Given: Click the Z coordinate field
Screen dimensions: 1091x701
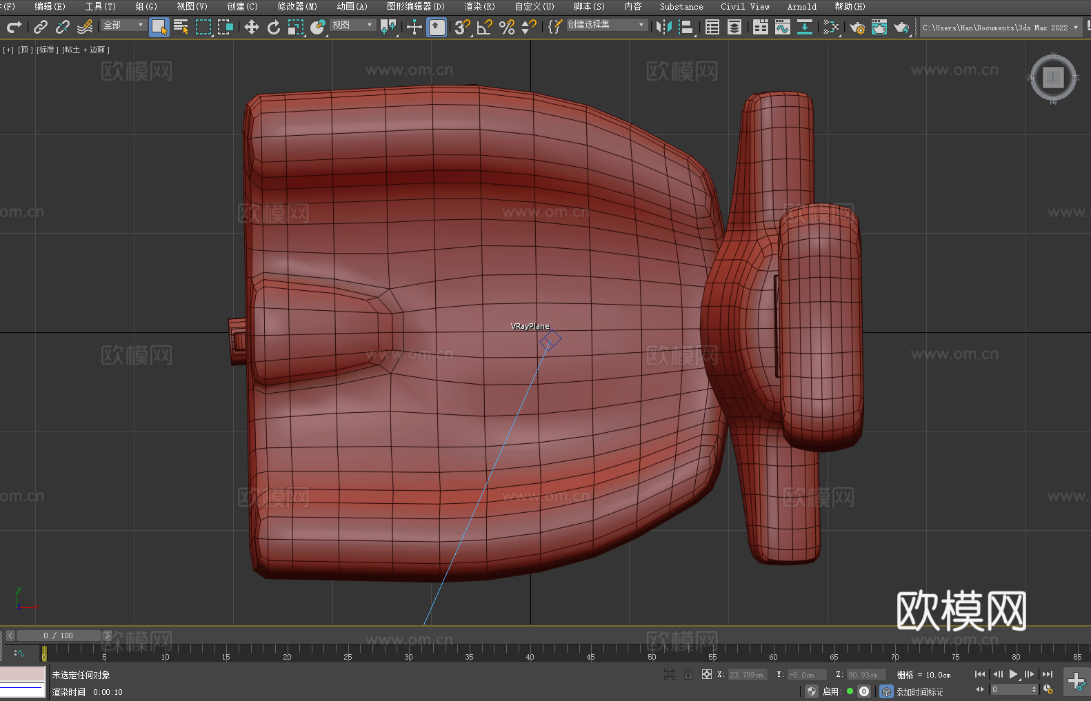Looking at the screenshot, I should (866, 675).
